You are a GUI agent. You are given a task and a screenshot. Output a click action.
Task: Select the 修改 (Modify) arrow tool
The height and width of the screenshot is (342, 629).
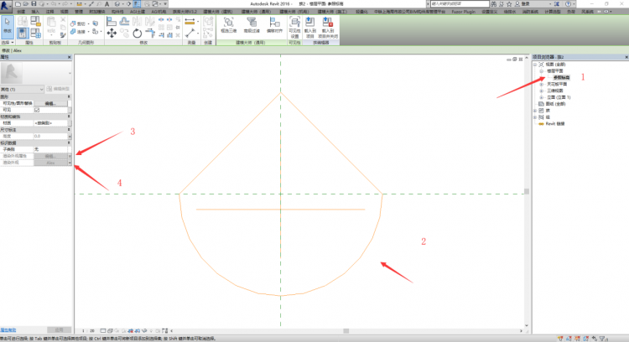(x=8, y=25)
